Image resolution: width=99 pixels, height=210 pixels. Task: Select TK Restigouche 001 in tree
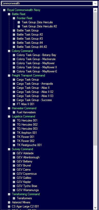(x=29, y=145)
